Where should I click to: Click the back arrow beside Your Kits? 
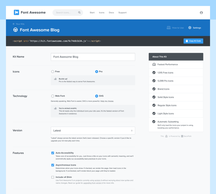pos(14,24)
